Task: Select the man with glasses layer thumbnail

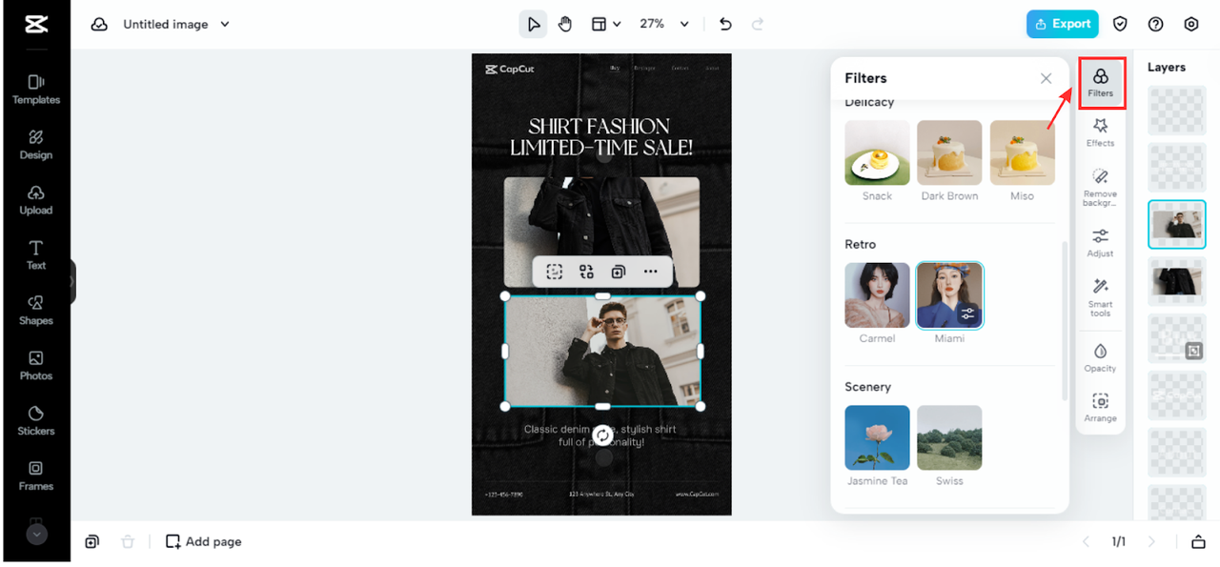Action: pyautogui.click(x=1177, y=225)
